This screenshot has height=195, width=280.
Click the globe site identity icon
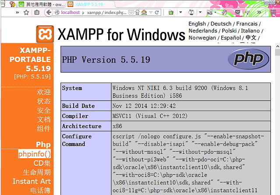click(x=57, y=12)
